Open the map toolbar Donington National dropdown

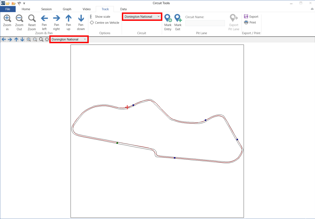(69, 39)
